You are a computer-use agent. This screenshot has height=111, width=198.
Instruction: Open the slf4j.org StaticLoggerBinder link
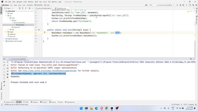click(x=49, y=71)
